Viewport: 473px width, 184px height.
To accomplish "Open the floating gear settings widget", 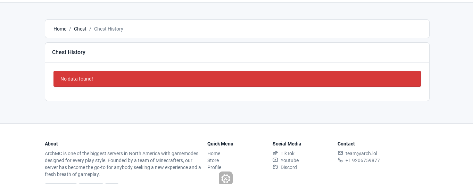I will (226, 178).
